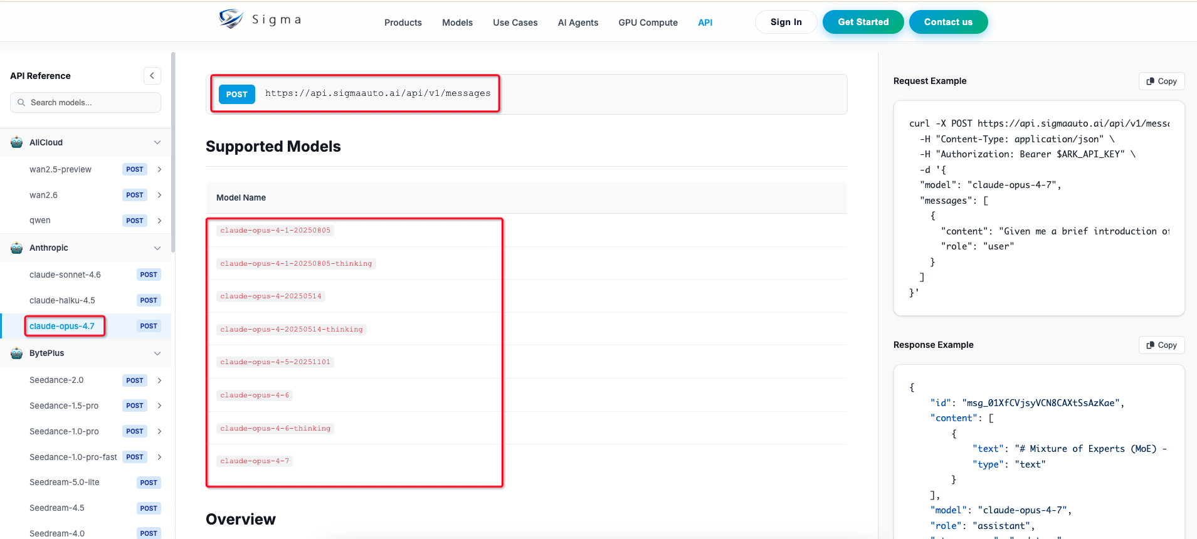Click POST badge beside claude-sonnet-4.6

[149, 275]
